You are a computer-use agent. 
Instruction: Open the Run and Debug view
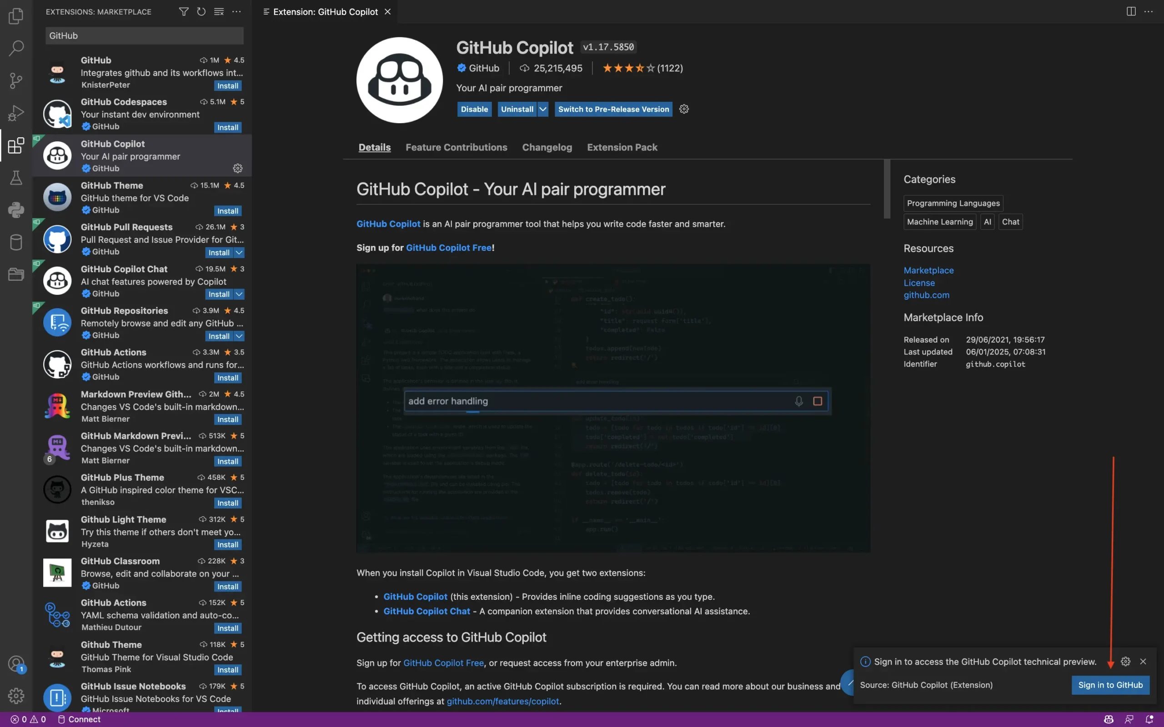(x=16, y=113)
